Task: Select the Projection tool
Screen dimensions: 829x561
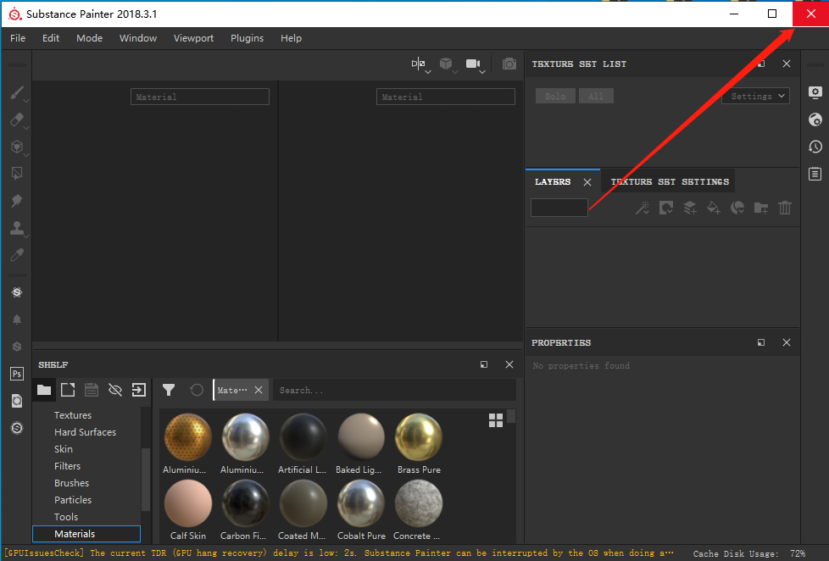Action: pyautogui.click(x=17, y=147)
